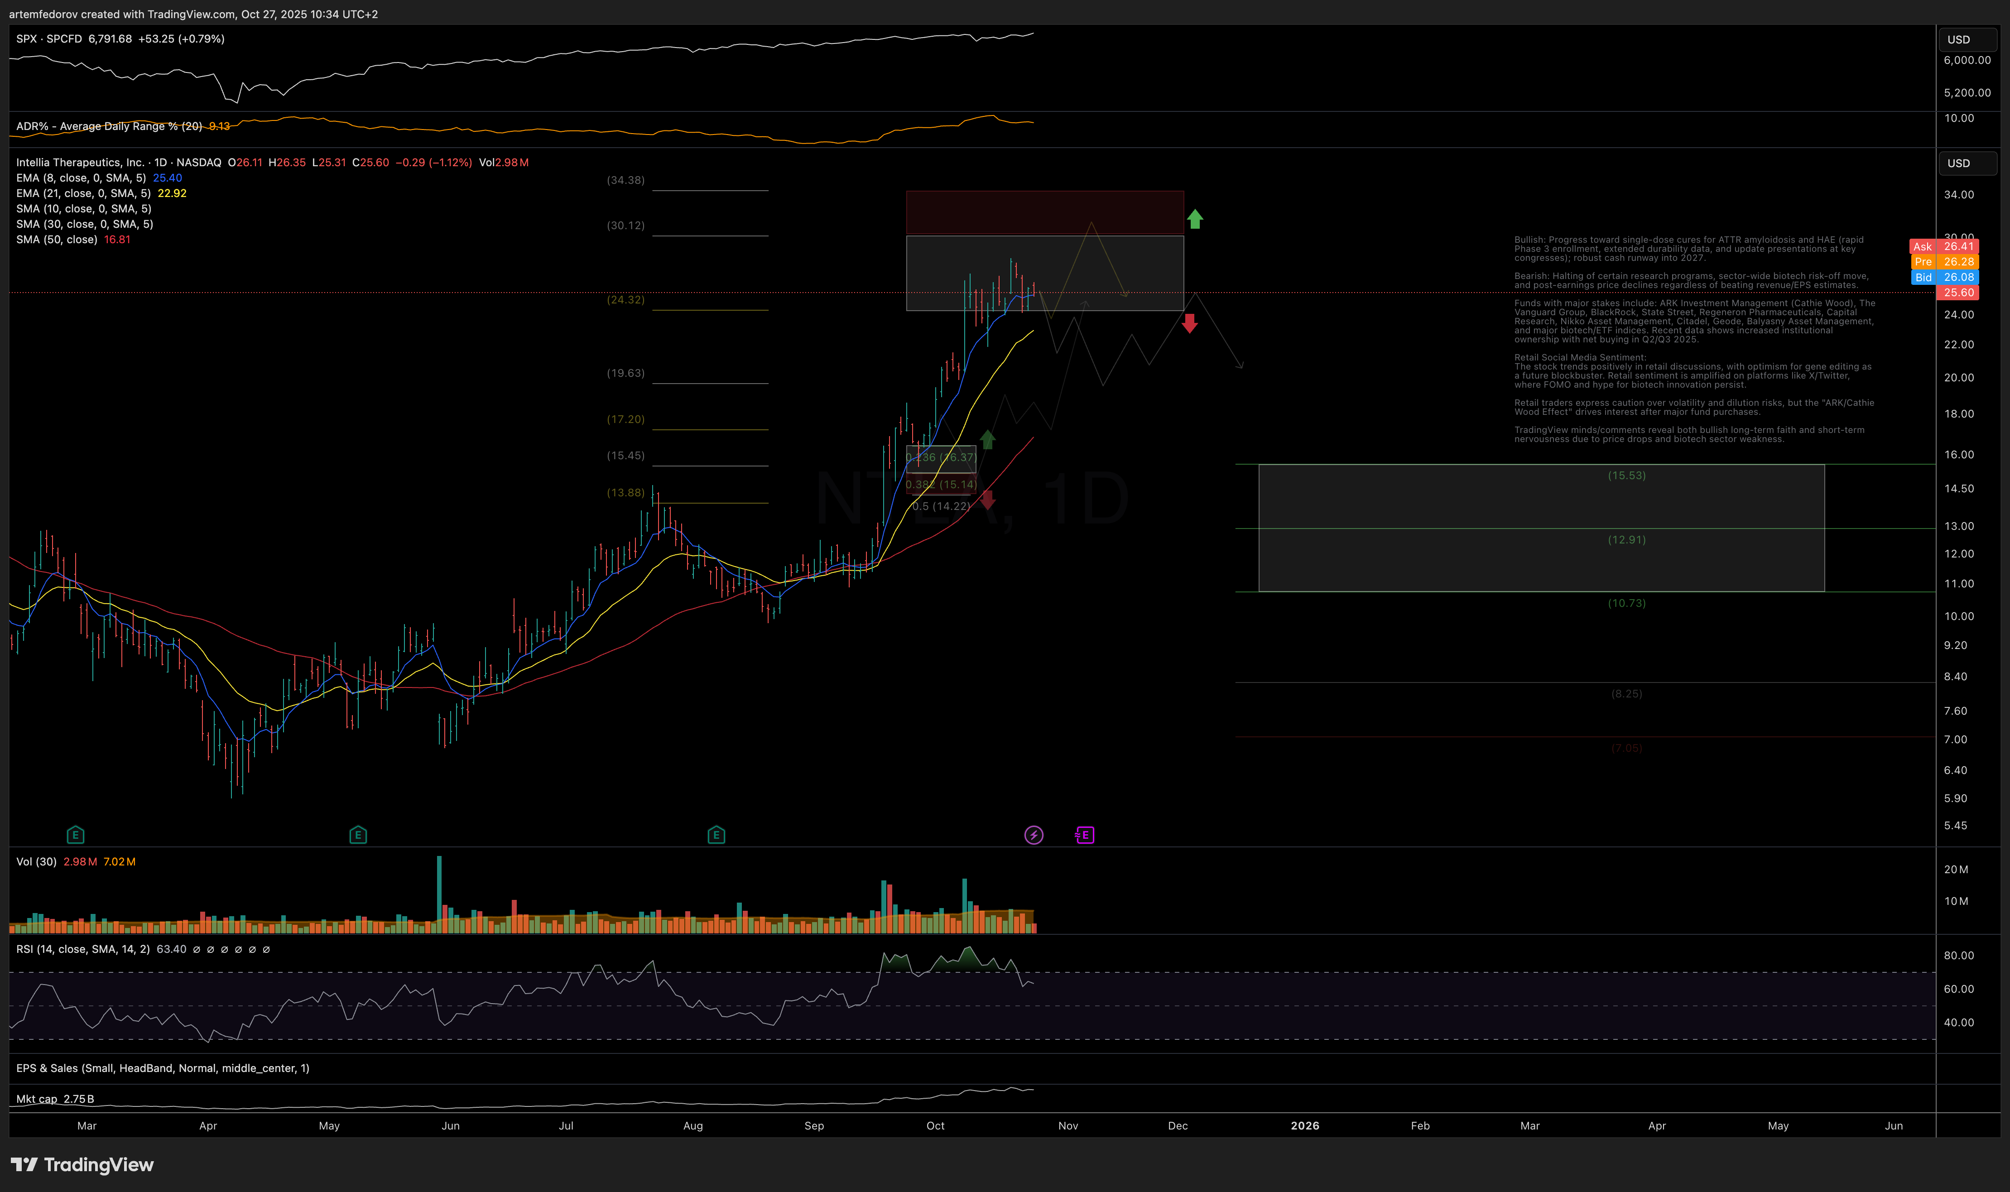The image size is (2010, 1192).
Task: Select the Mkt cap 2.75 B legend
Action: (55, 1099)
